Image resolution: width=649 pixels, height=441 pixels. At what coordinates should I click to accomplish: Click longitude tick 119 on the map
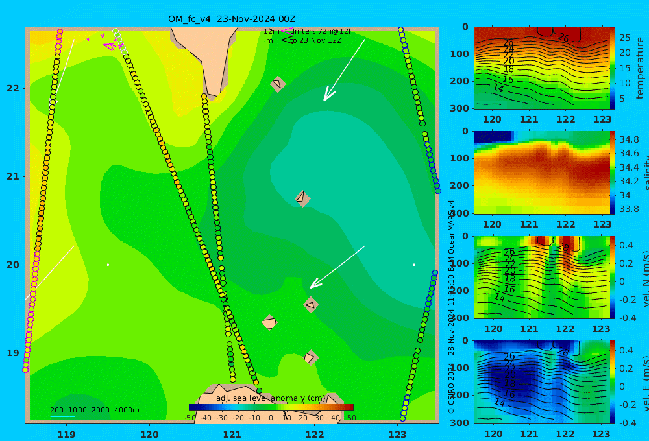tap(67, 435)
